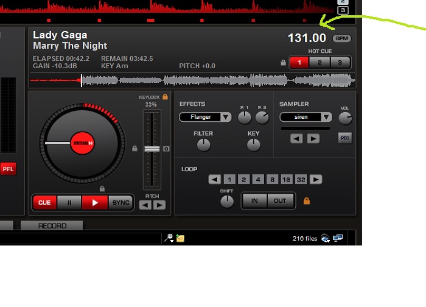Image resolution: width=426 pixels, height=307 pixels.
Task: Click the REMAIN 03:42.5 time display
Action: click(x=127, y=58)
